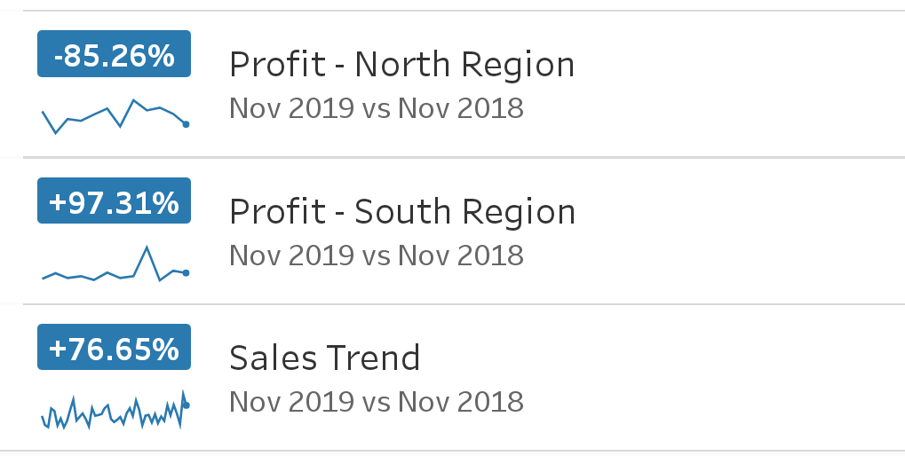Open the North Region profit sparkline chart

point(114,115)
